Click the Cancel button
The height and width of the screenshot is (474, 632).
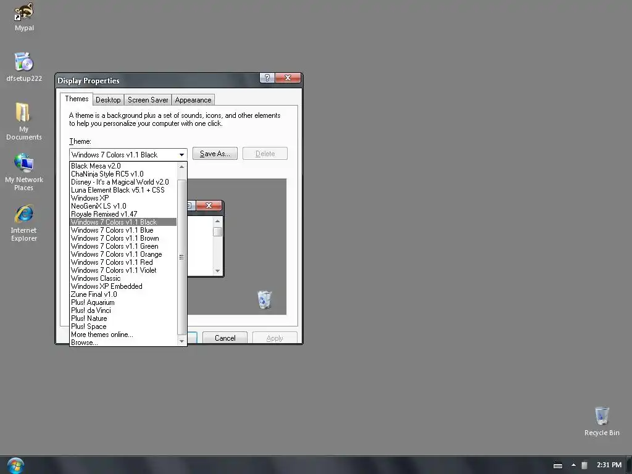[x=225, y=338]
